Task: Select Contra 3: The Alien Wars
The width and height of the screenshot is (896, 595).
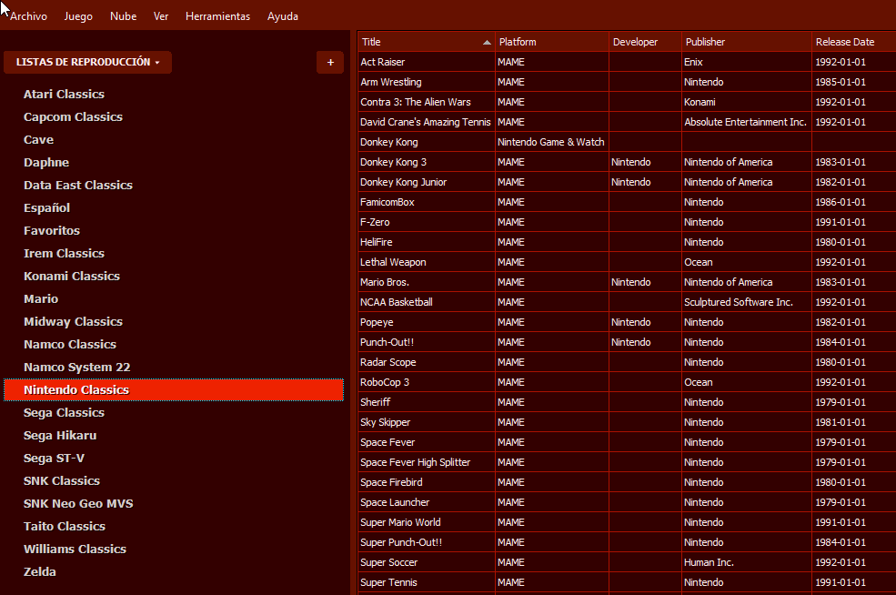Action: click(627, 102)
